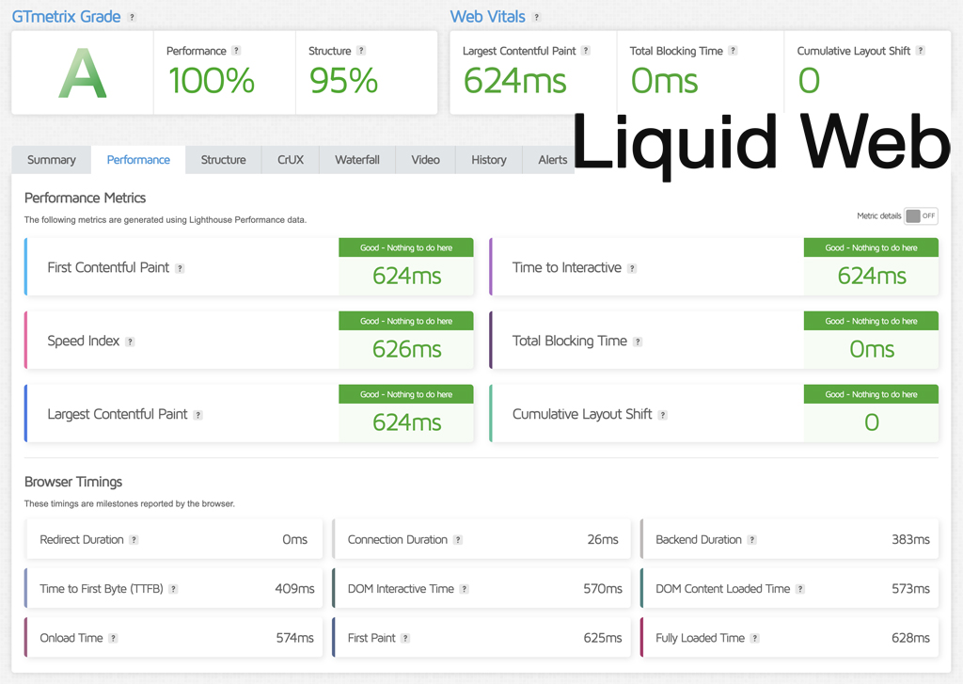Click the Time to Interactive 624ms value
Viewport: 963px width, 684px height.
pos(872,276)
